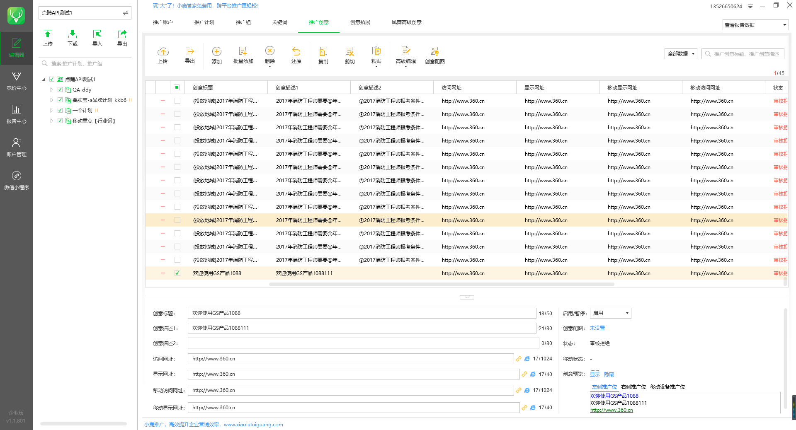Viewport: 796px width, 430px height.
Task: Toggle checkbox for 移动重点【行业词】
Action: click(x=60, y=121)
